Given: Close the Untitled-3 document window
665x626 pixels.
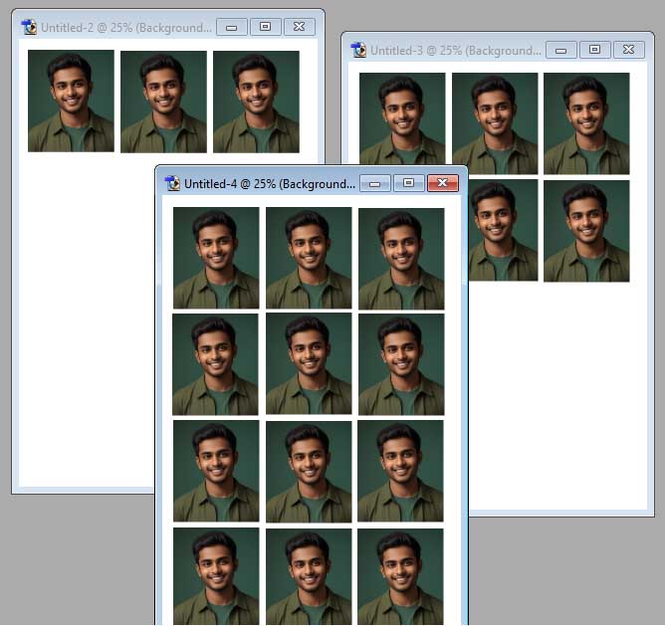Looking at the screenshot, I should (x=628, y=50).
